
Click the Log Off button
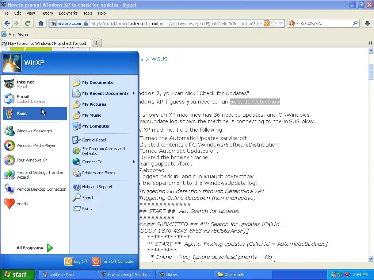[x=76, y=261]
